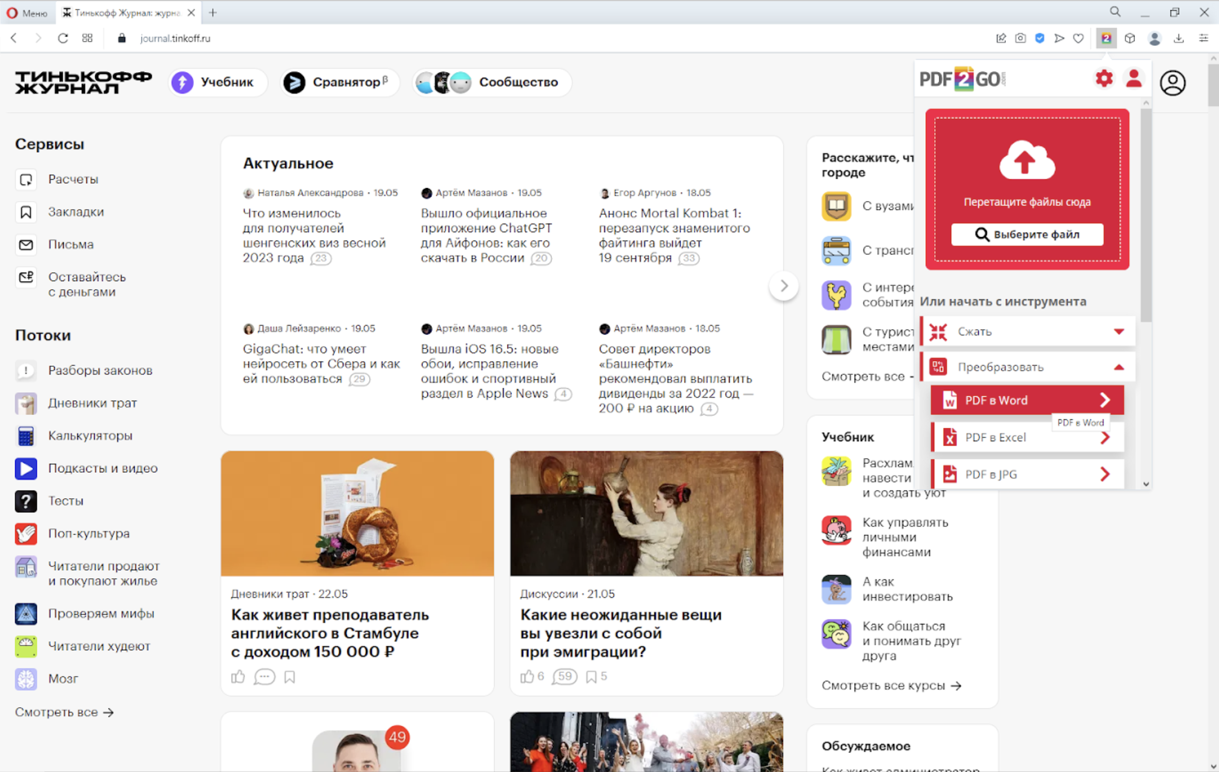The width and height of the screenshot is (1219, 772).
Task: Close the Тинькофф Журнал tab
Action: point(191,12)
